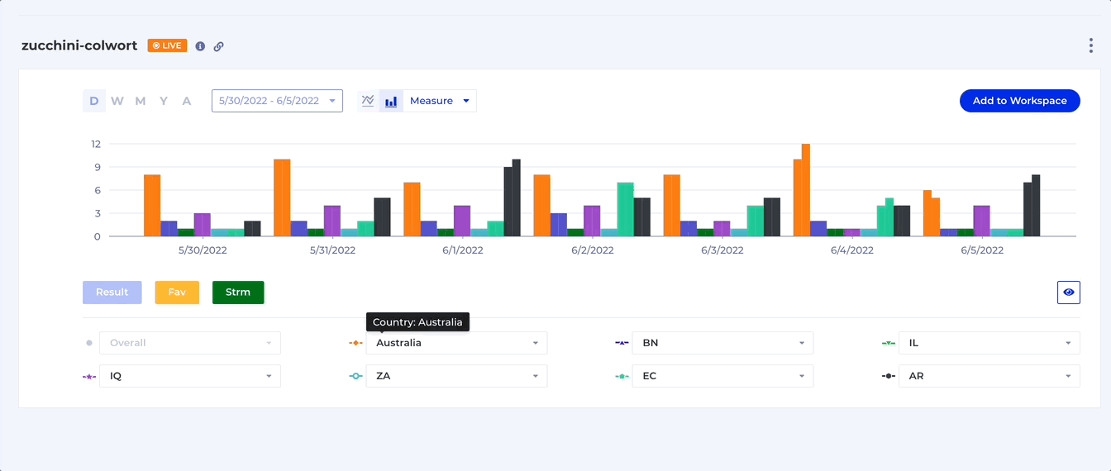Click the BN series legend marker
The height and width of the screenshot is (471, 1111).
622,343
